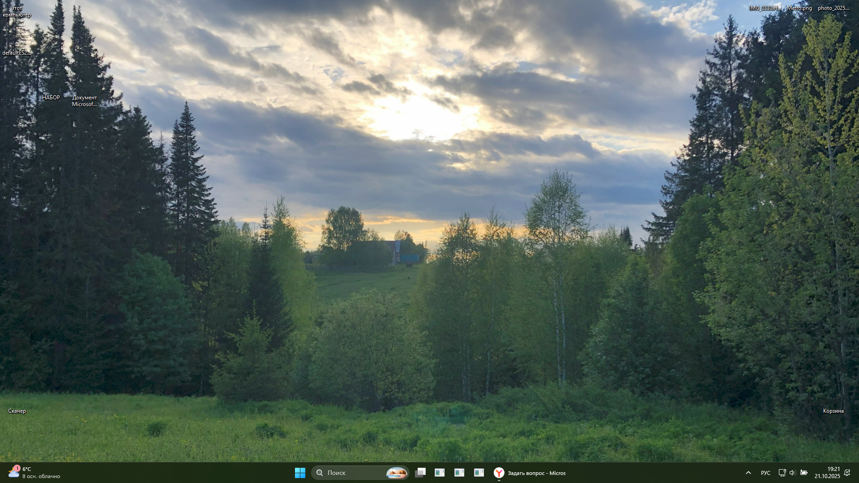Select the photo_2025... desktop file
The image size is (859, 483).
[x=833, y=8]
